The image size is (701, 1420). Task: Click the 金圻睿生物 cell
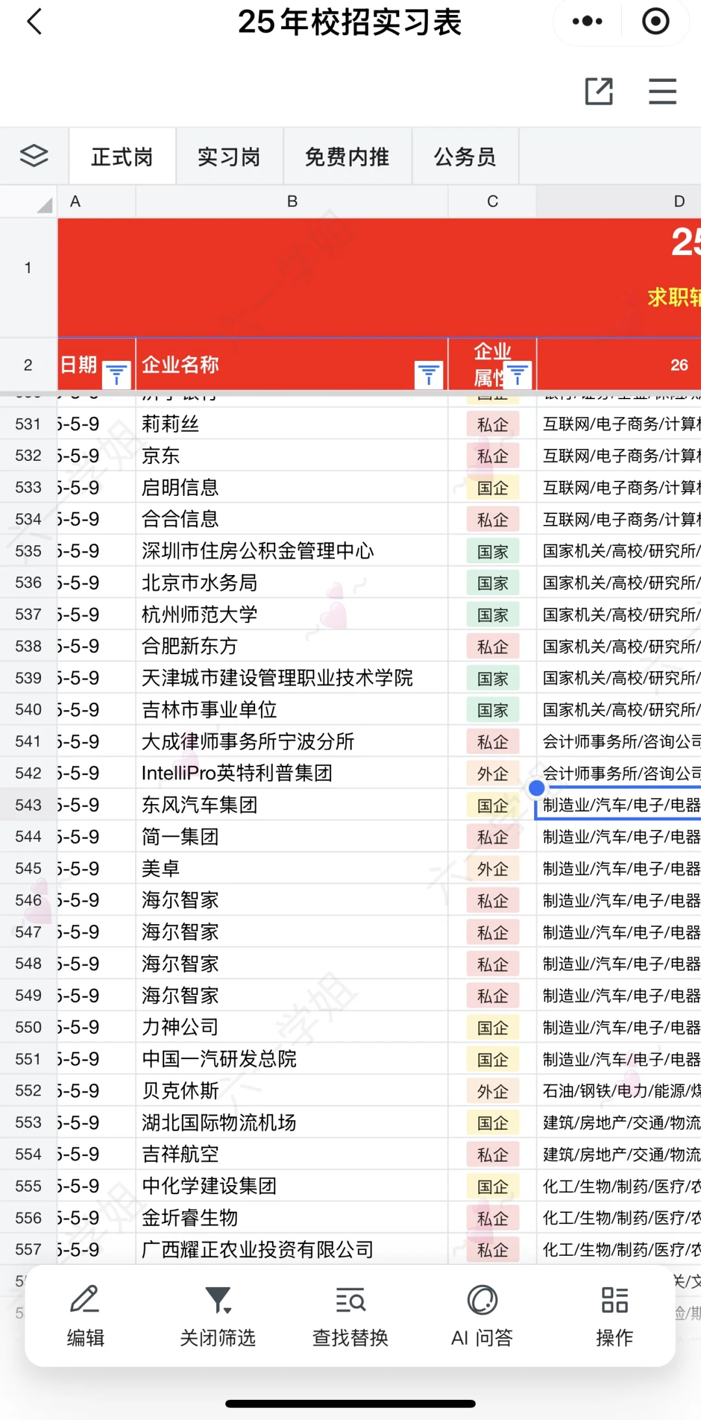pyautogui.click(x=292, y=1218)
